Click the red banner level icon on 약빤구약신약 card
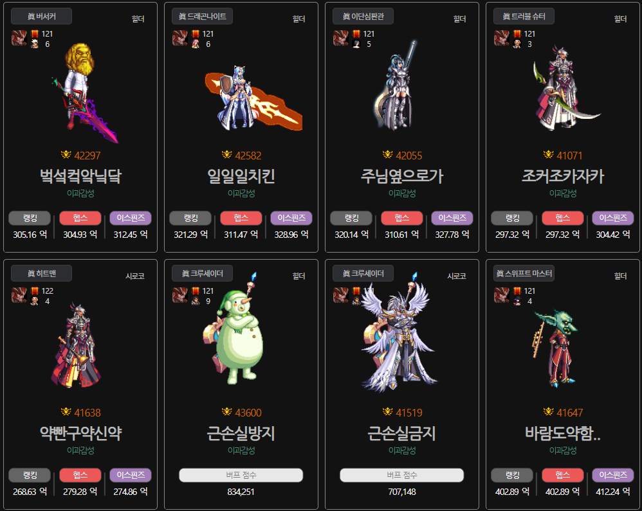Image resolution: width=642 pixels, height=511 pixels. click(35, 291)
